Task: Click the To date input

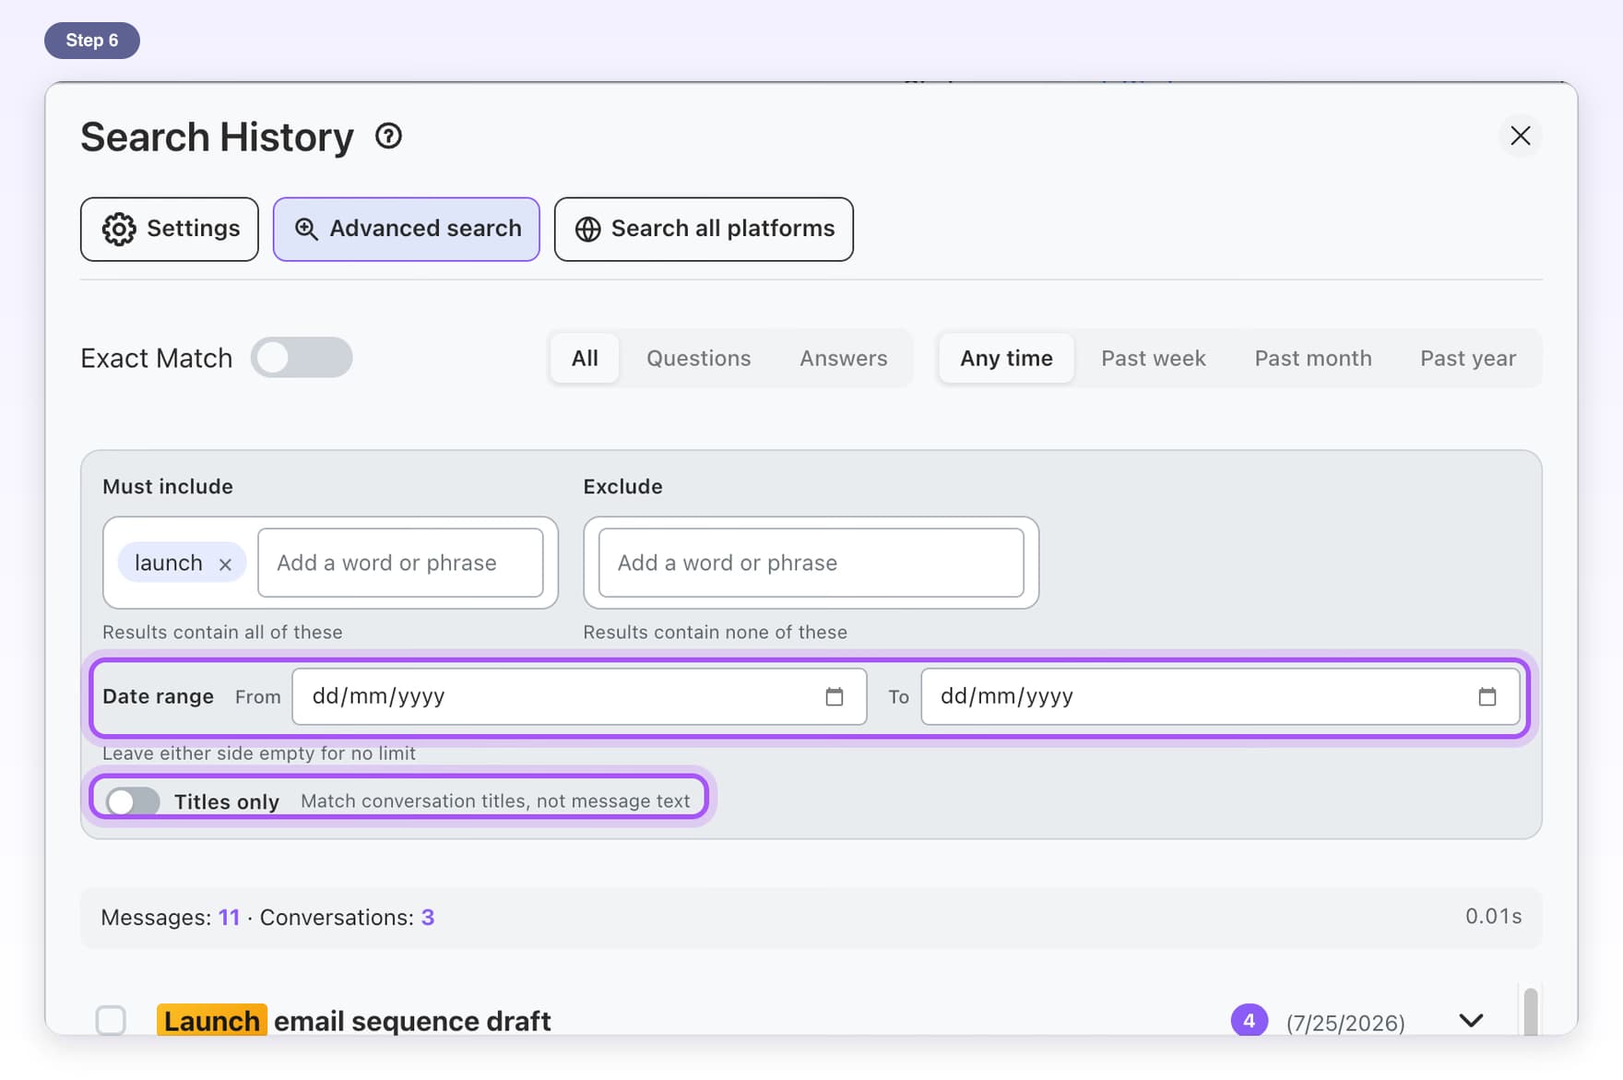Action: pyautogui.click(x=1220, y=696)
